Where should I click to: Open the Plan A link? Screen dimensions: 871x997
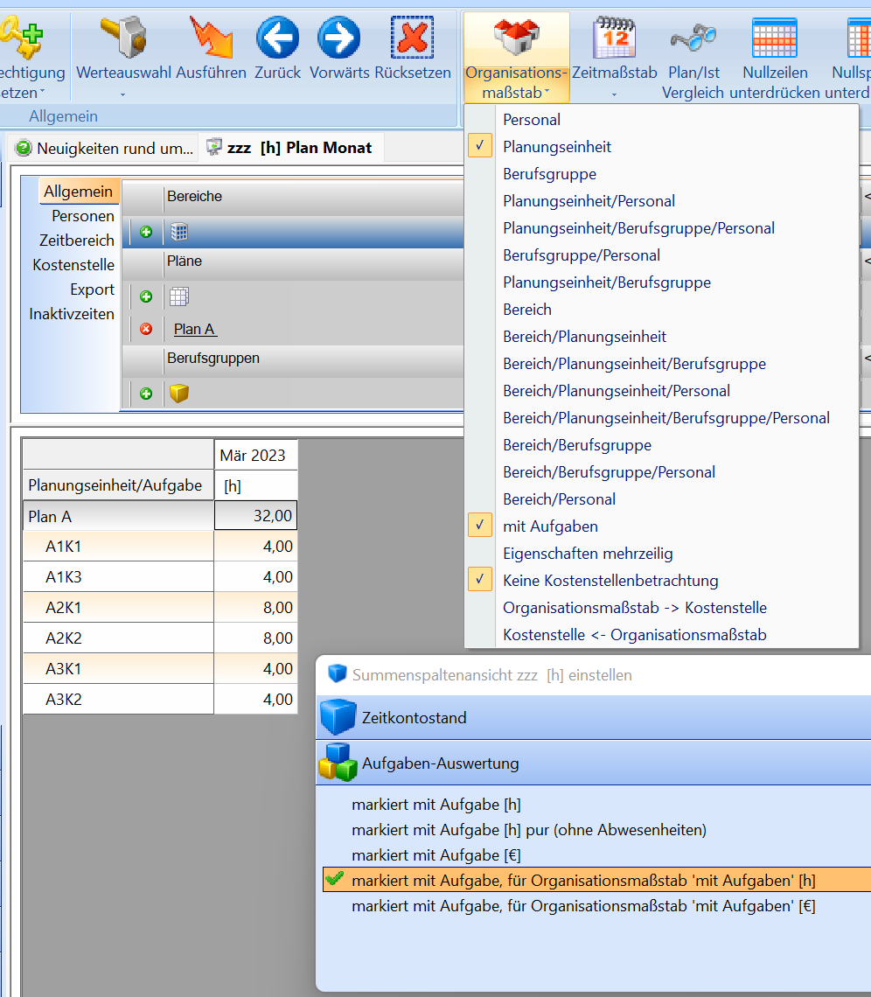point(195,330)
